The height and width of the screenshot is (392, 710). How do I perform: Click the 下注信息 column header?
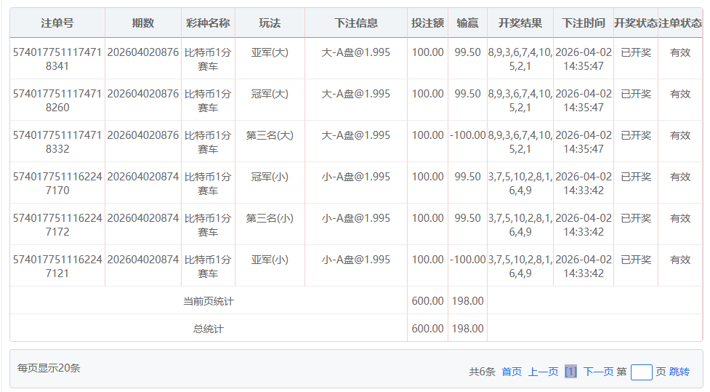[x=356, y=23]
